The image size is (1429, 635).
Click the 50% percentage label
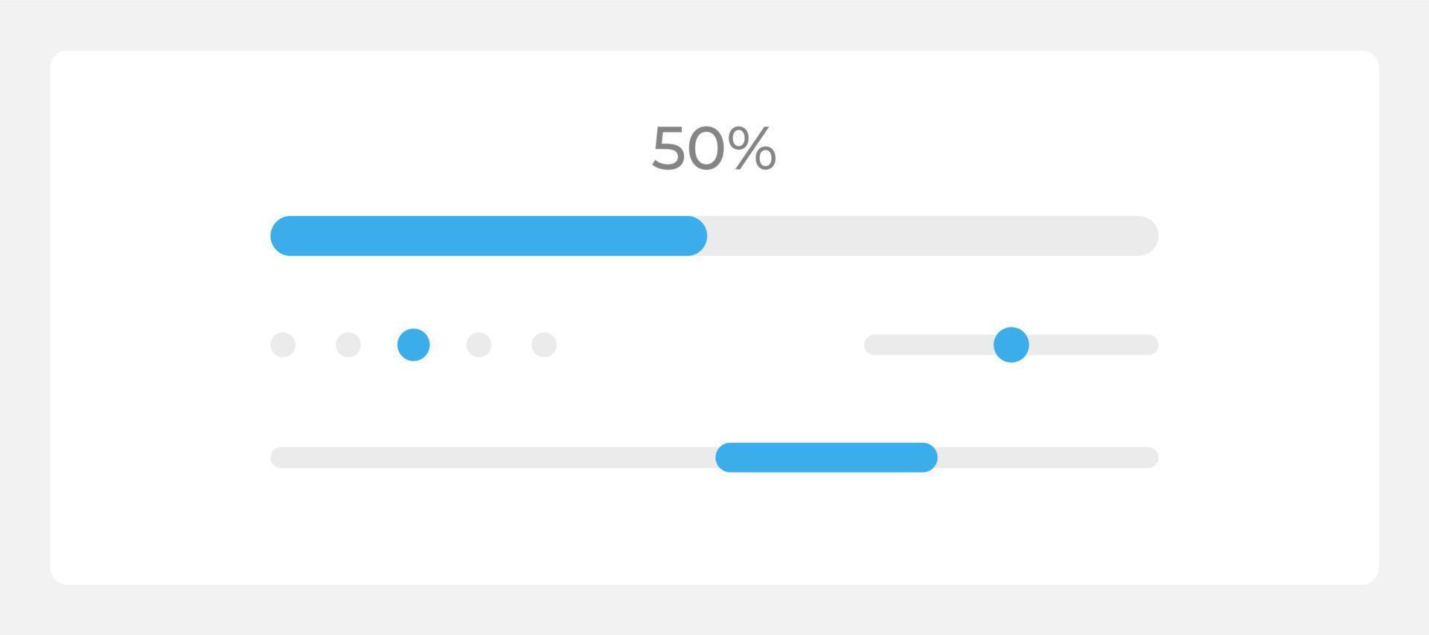[714, 148]
